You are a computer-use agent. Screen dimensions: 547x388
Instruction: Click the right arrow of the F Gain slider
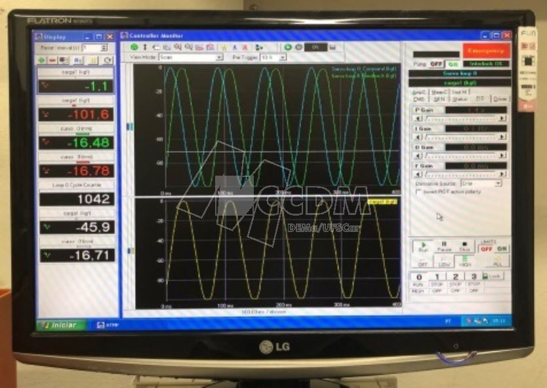(x=502, y=174)
